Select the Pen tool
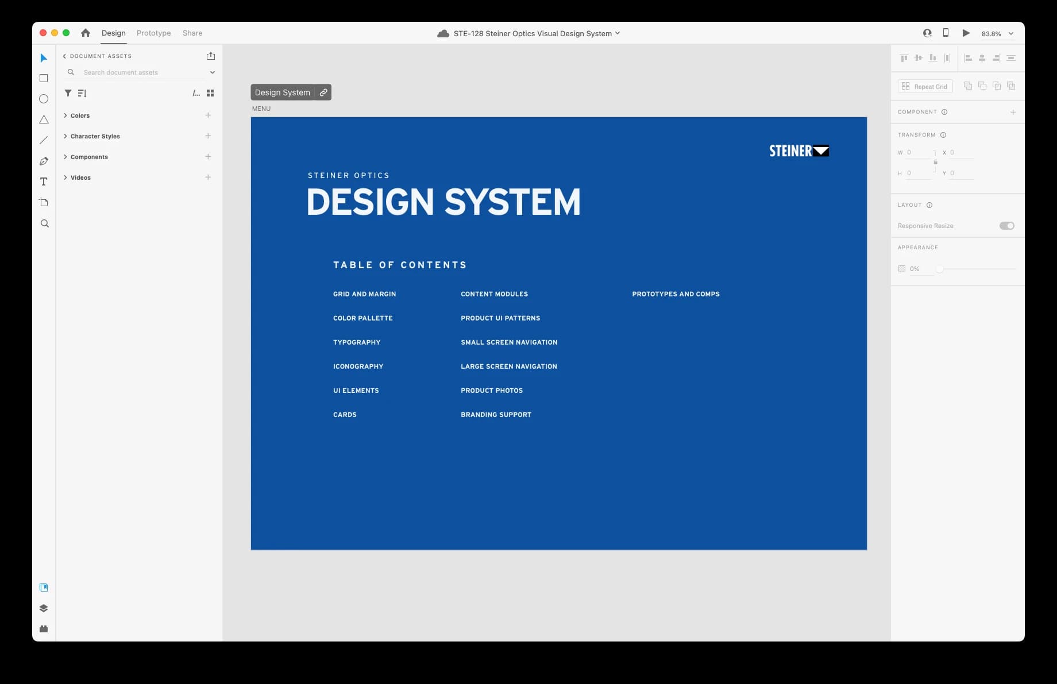The image size is (1057, 684). click(44, 161)
